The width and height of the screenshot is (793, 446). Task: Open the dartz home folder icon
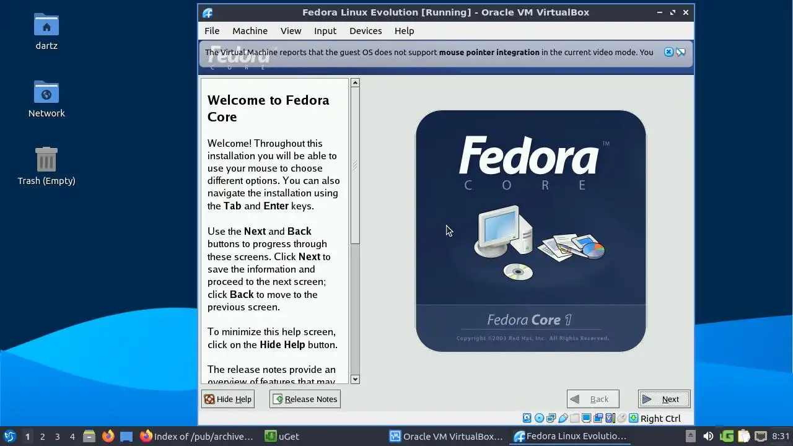pyautogui.click(x=46, y=31)
